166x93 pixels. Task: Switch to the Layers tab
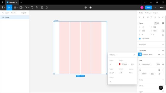[x=7, y=13]
